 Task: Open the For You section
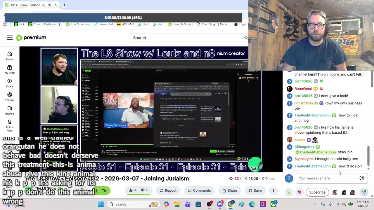[10, 97]
